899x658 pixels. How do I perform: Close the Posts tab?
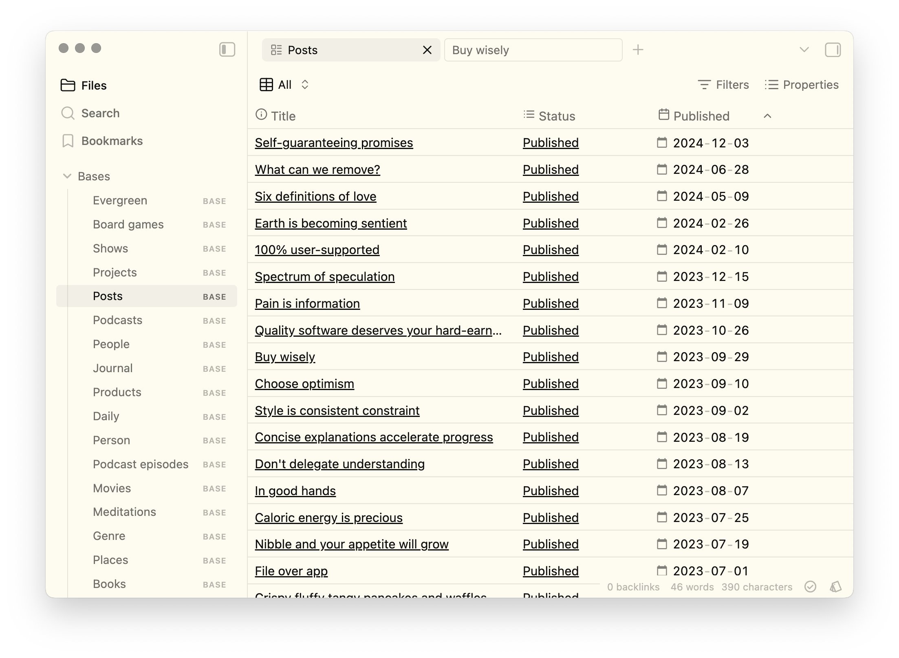click(427, 50)
